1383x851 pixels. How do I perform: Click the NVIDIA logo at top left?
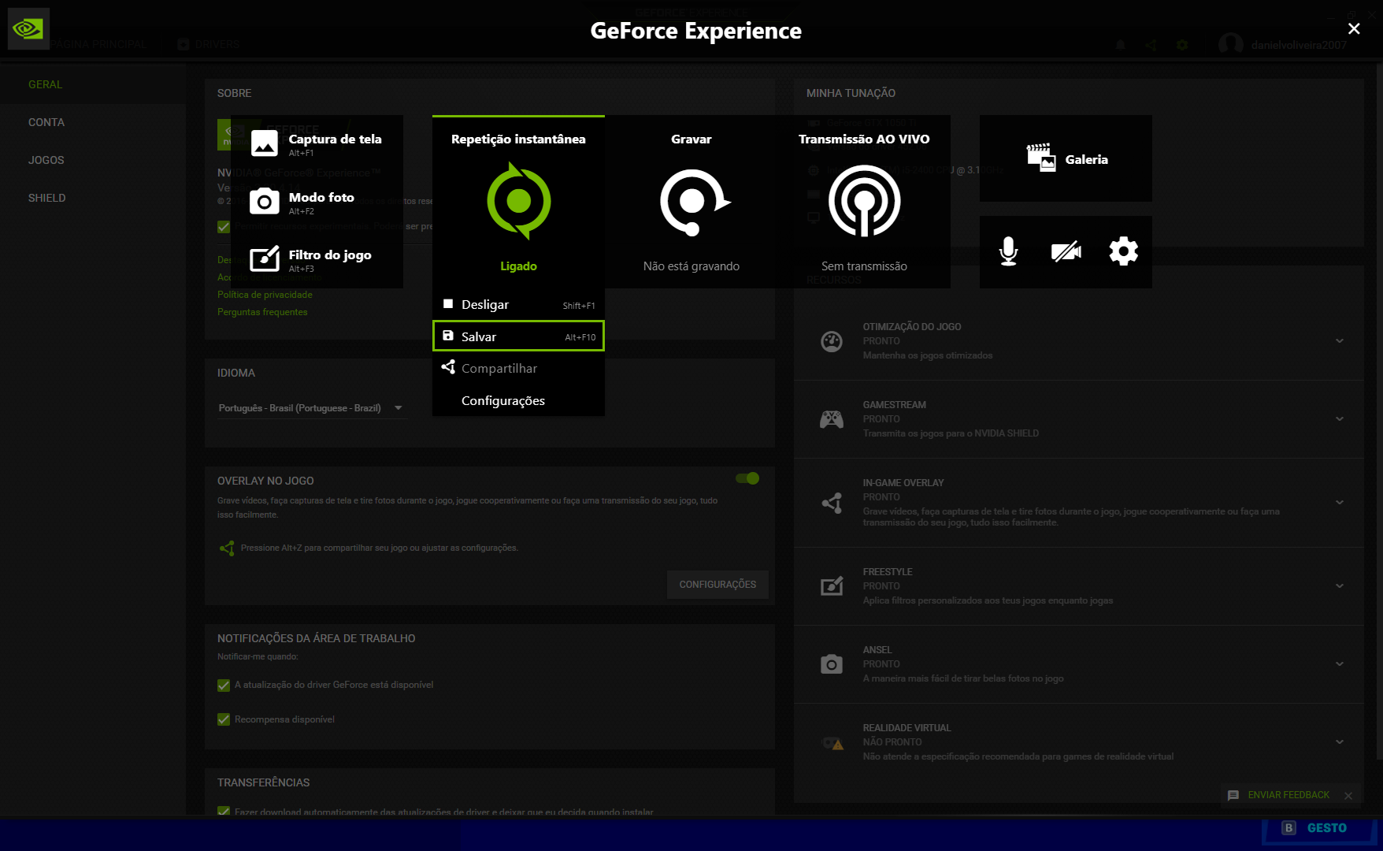pos(28,29)
